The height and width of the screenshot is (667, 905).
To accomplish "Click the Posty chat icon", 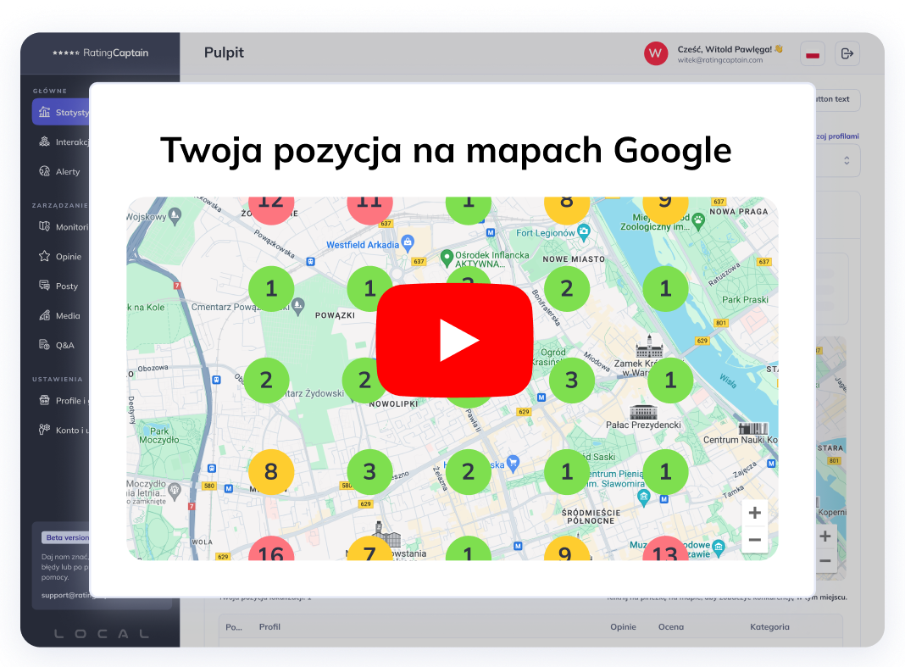I will [x=44, y=286].
